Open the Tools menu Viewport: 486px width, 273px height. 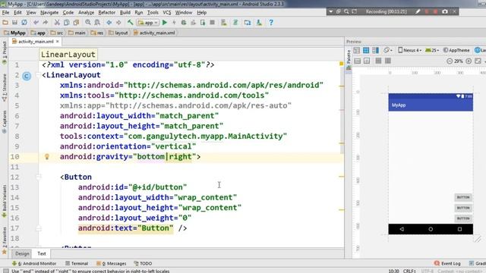tap(153, 12)
